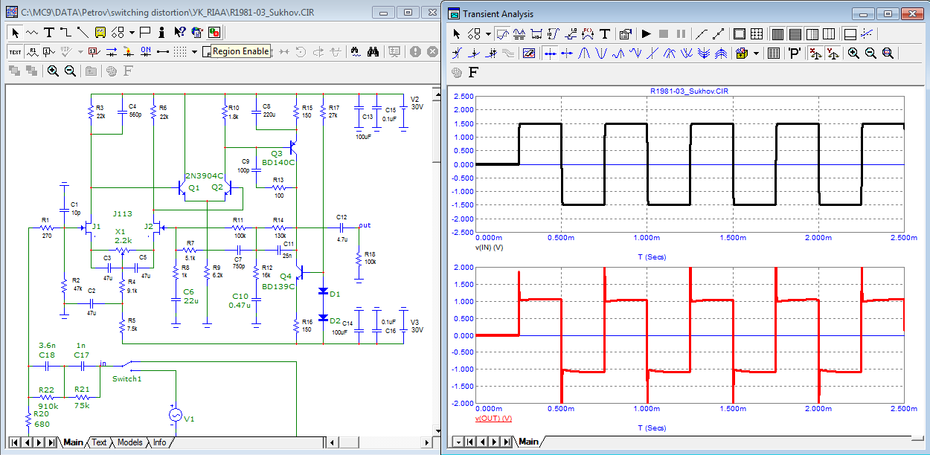The width and height of the screenshot is (930, 455).
Task: Toggle vertical grid lines on plot
Action: pyautogui.click(x=777, y=33)
